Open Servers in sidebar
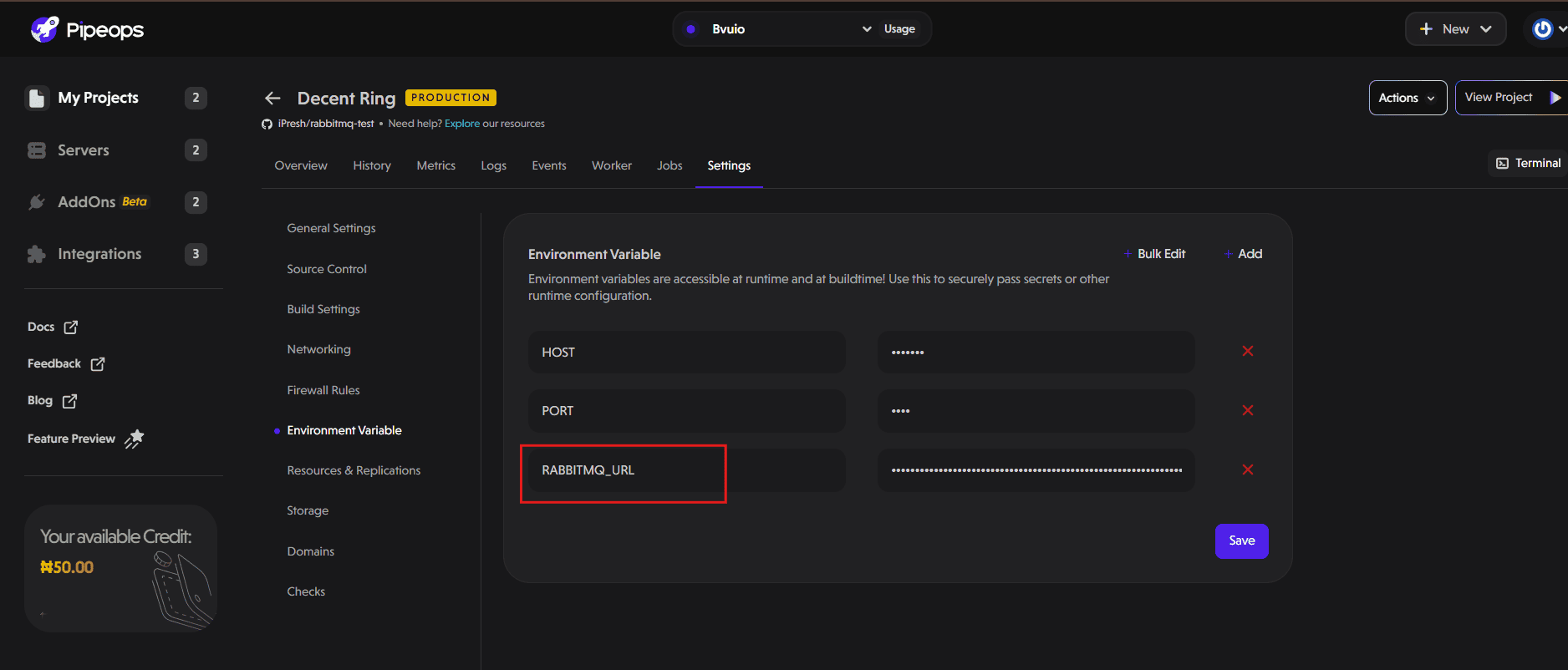The image size is (1568, 670). [83, 150]
